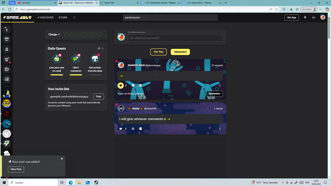Click the Game Jolt logo
The image size is (331, 186).
(17, 18)
